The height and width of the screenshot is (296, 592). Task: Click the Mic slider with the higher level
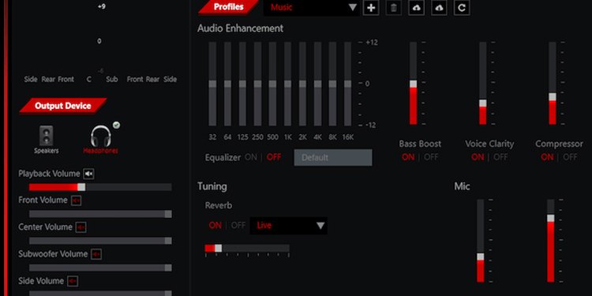pyautogui.click(x=551, y=241)
